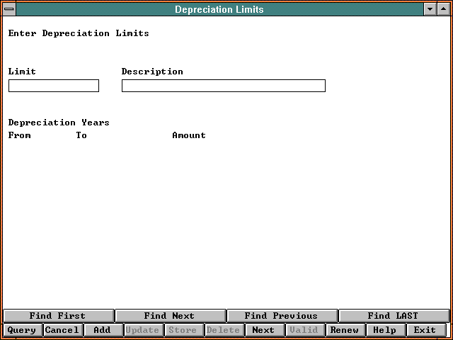Screen dimensions: 453x340
Task: Minimize the Depreciation Limits window
Action: (x=430, y=9)
